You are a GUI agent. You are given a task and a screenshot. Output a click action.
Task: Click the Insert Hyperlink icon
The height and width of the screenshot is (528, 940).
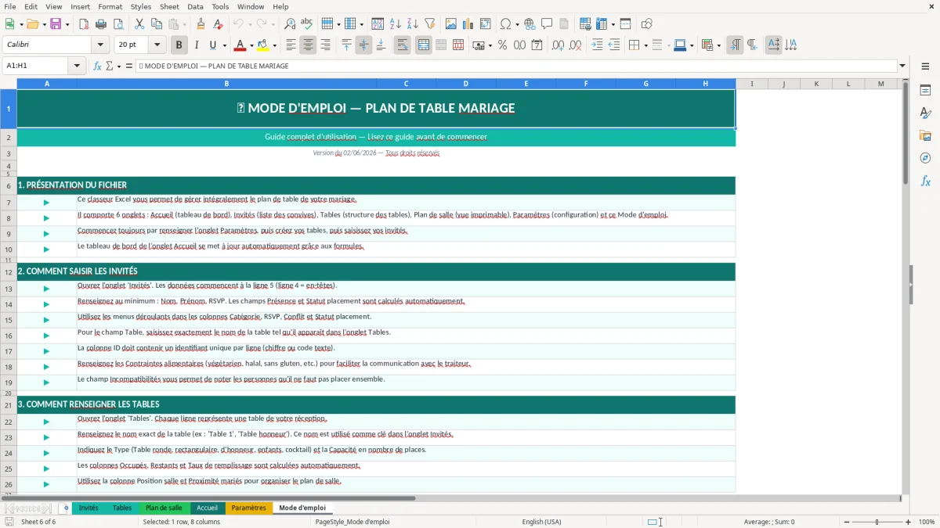click(x=530, y=24)
